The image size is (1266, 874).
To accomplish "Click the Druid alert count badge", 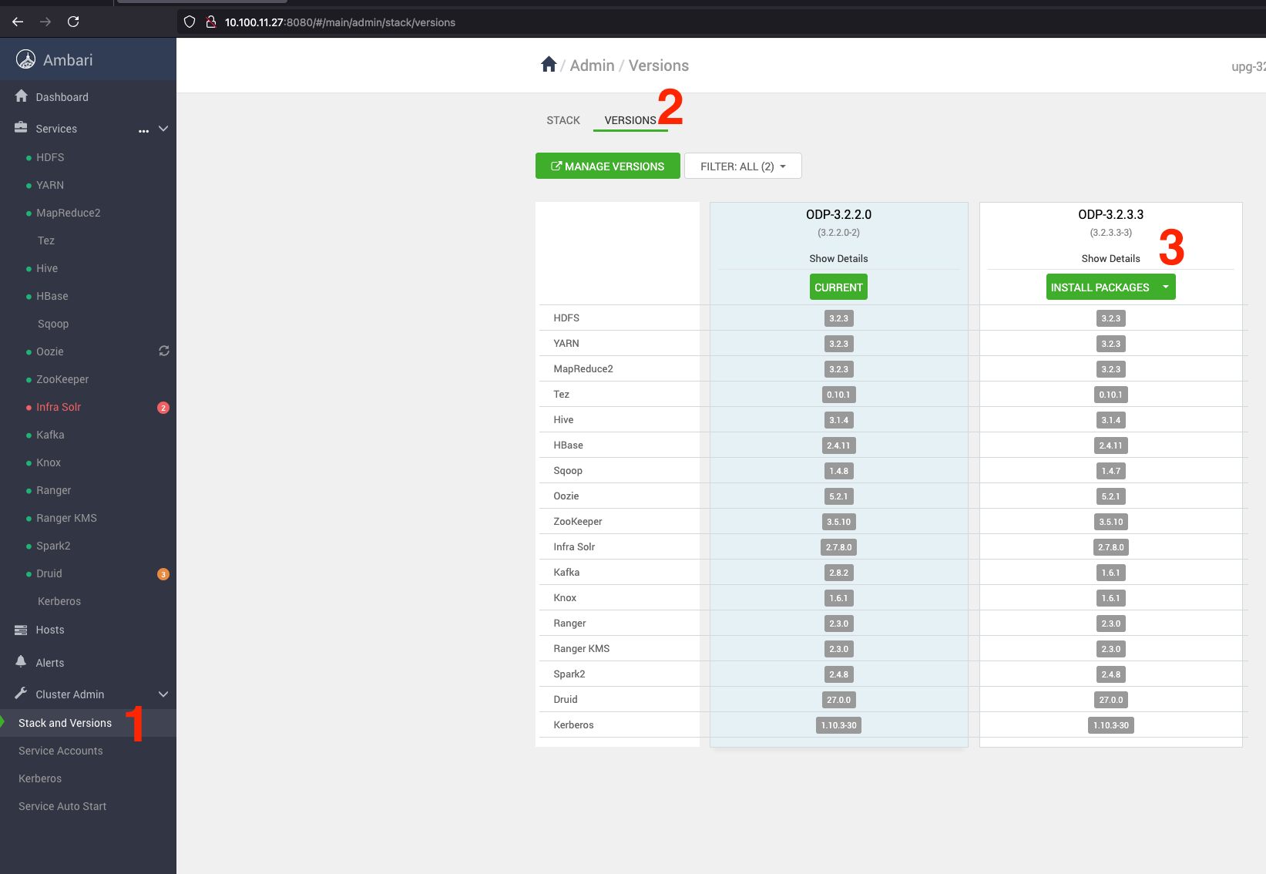I will tap(163, 574).
